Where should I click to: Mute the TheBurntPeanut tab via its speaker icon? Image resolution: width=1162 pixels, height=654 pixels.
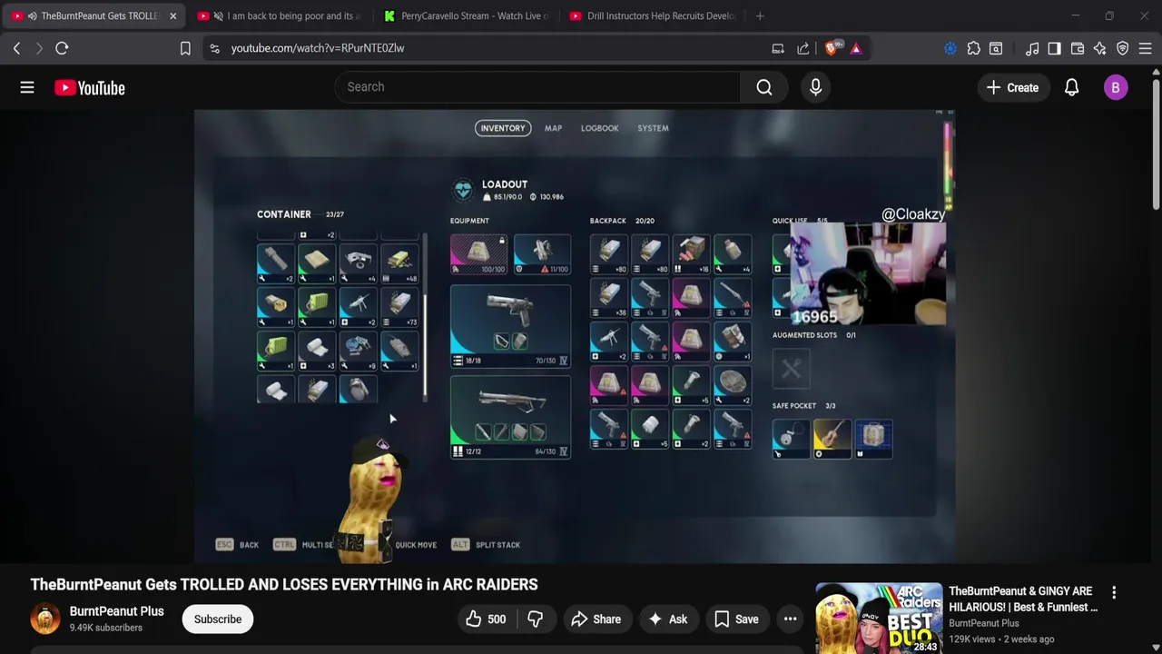pyautogui.click(x=32, y=15)
